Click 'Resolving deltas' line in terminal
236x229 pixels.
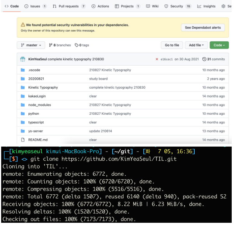click(x=66, y=212)
